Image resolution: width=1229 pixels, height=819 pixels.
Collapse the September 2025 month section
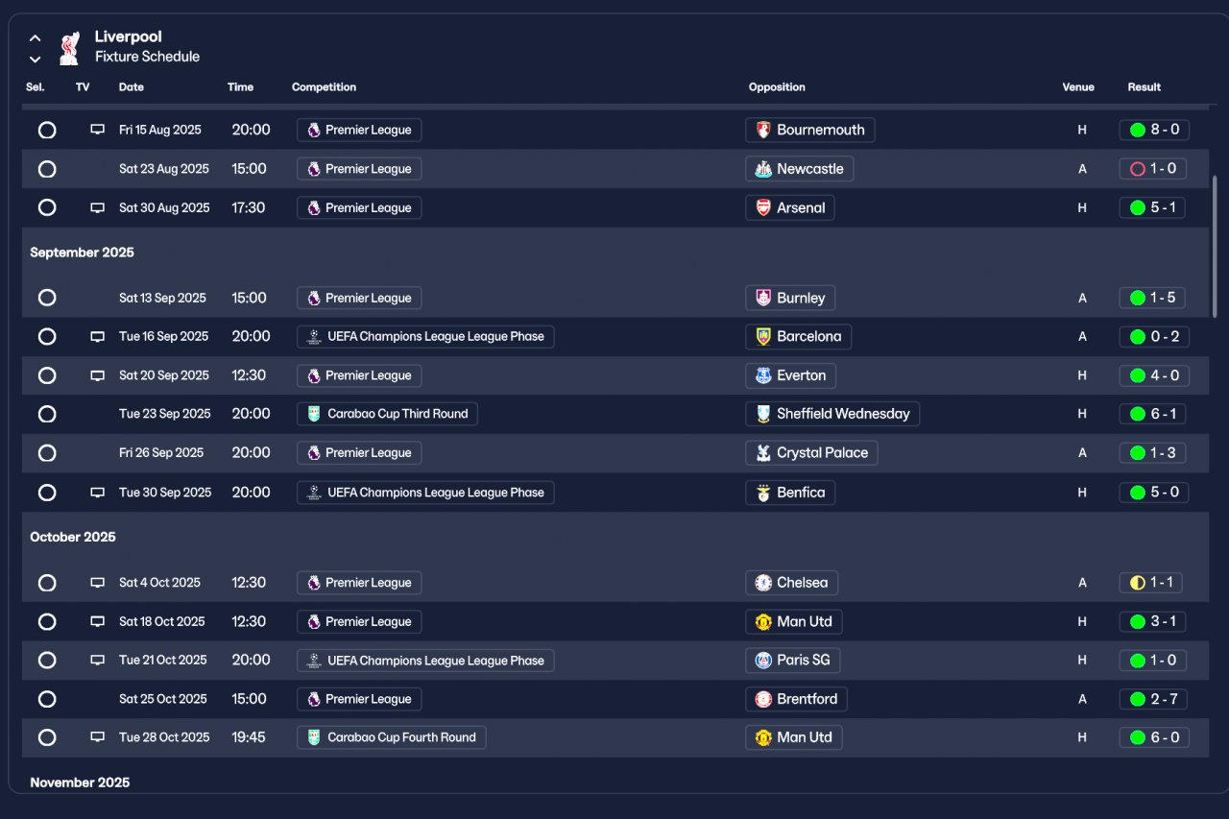click(83, 253)
